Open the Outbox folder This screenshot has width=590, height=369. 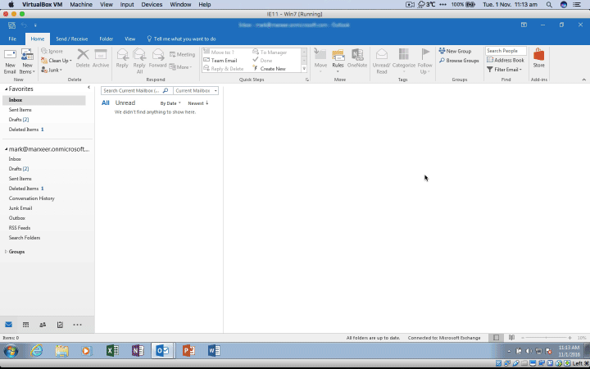pyautogui.click(x=17, y=218)
